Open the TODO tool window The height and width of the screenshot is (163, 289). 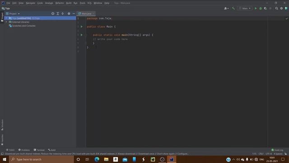[10, 150]
